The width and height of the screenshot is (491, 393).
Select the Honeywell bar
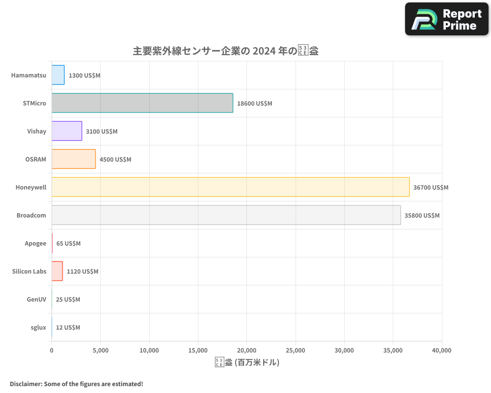coord(231,187)
